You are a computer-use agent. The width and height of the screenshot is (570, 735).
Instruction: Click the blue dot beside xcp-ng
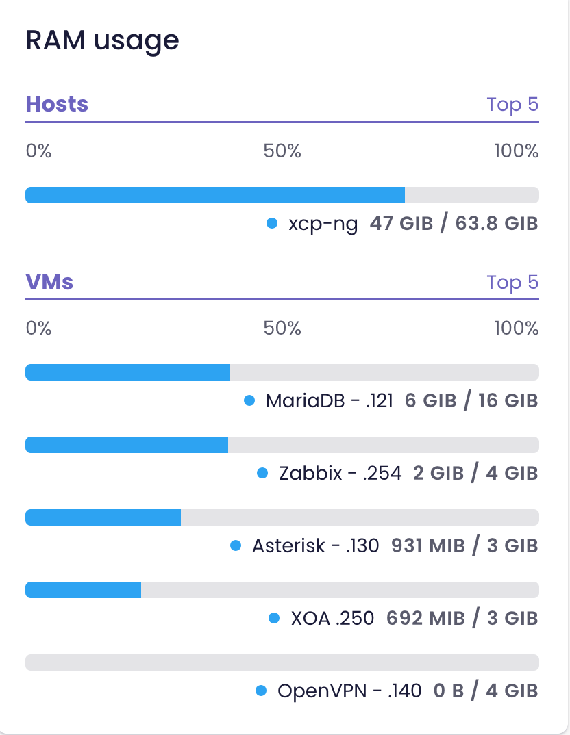coord(272,223)
